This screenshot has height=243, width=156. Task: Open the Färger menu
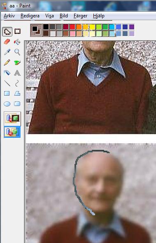pyautogui.click(x=80, y=16)
